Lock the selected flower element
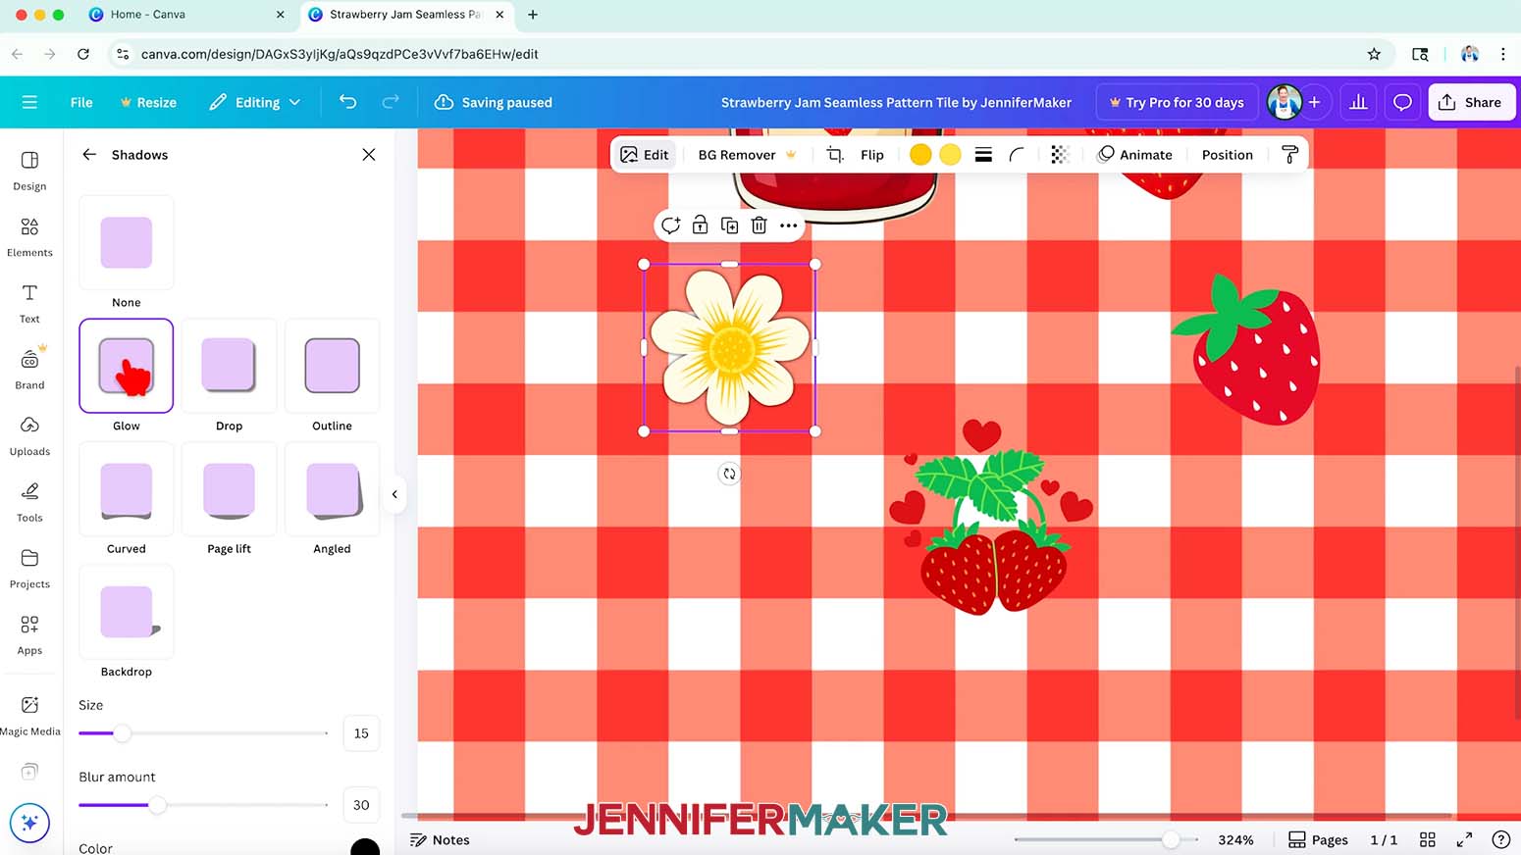Screen dimensions: 1521x855 pyautogui.click(x=700, y=226)
